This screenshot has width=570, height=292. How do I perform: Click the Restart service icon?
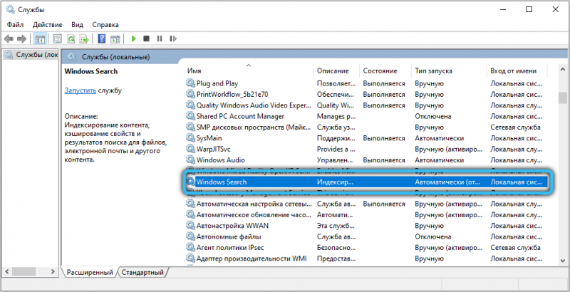pyautogui.click(x=173, y=38)
